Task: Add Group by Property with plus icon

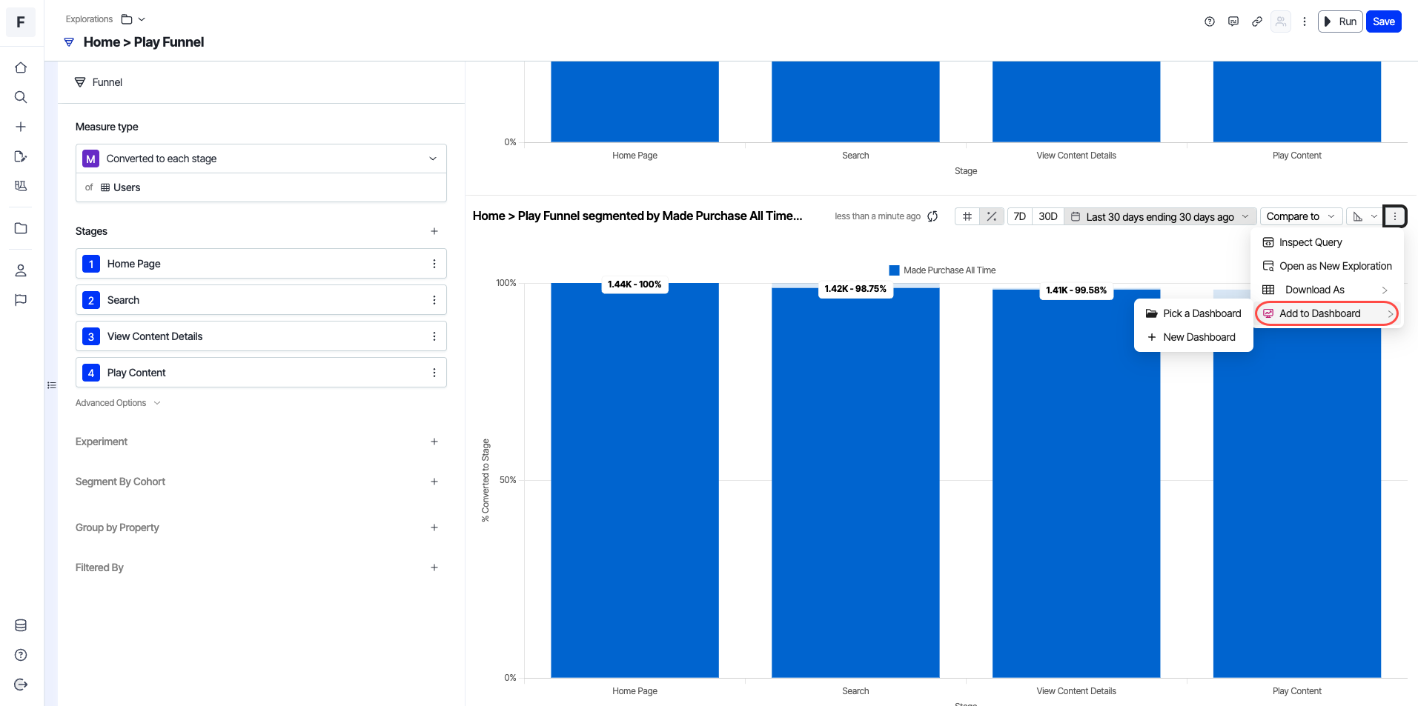Action: (x=434, y=527)
